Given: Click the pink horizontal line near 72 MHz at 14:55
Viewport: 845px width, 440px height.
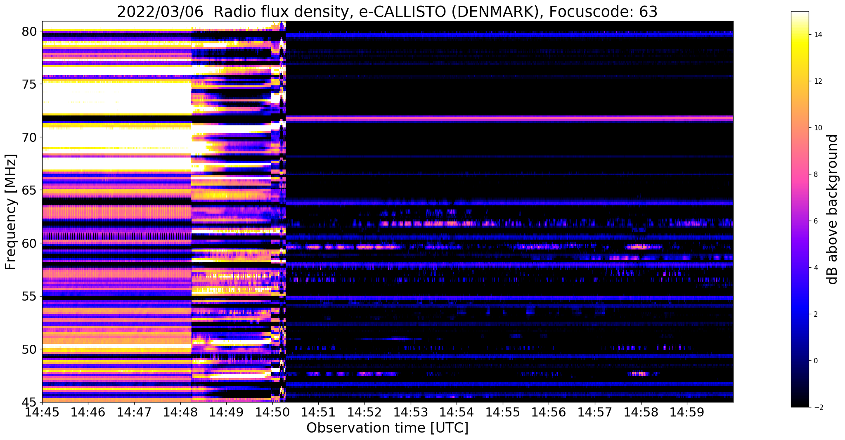Looking at the screenshot, I should click(503, 118).
